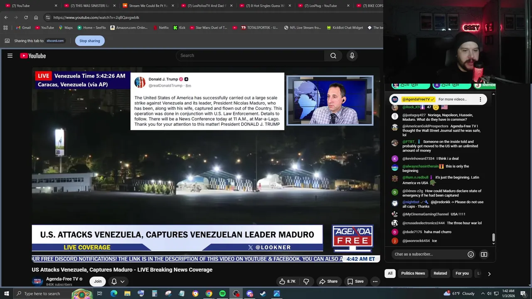
Task: Close the first '(7) YouTube' tab
Action: [56, 6]
